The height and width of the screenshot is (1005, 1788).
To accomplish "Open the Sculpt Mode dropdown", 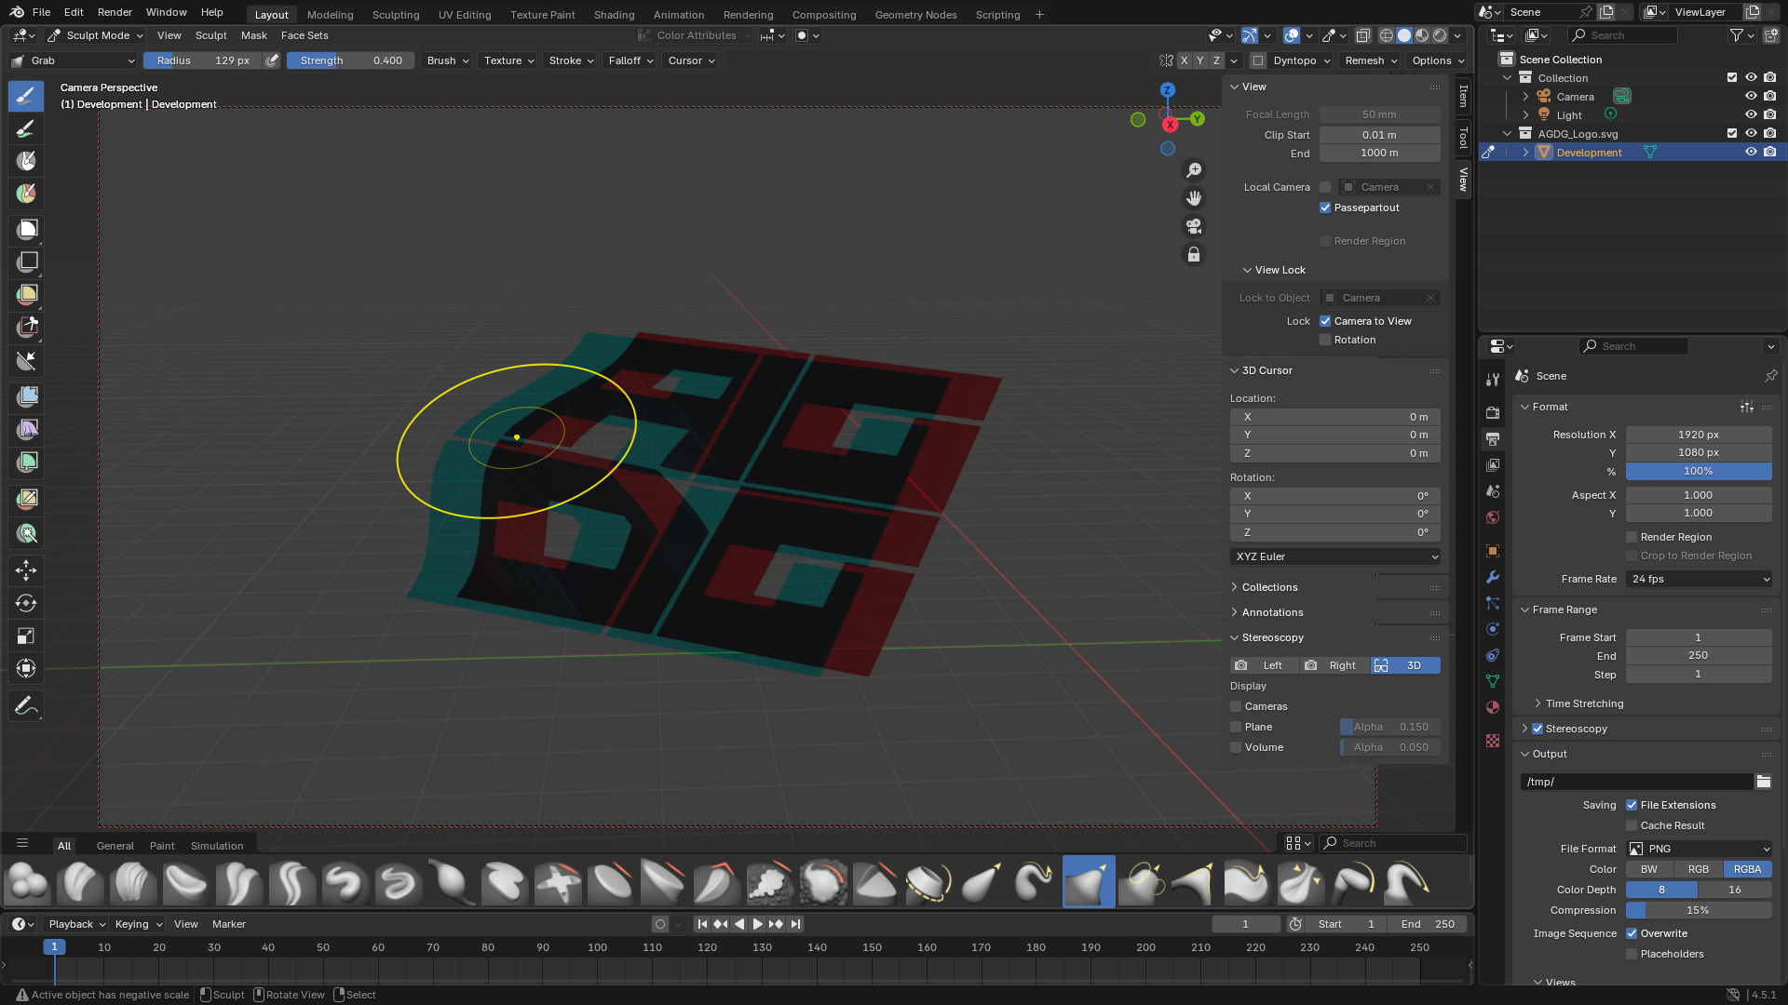I will coord(96,35).
